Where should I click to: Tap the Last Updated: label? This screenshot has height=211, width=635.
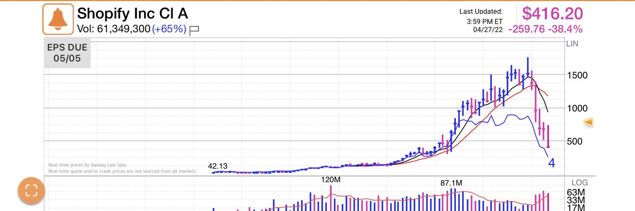click(481, 12)
